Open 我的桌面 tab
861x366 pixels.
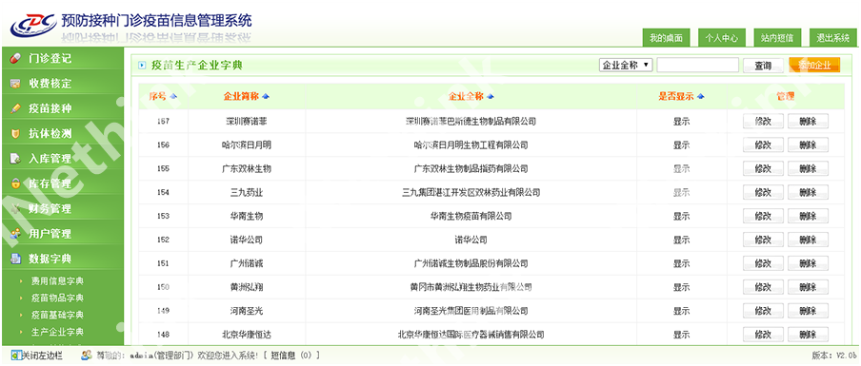(x=666, y=38)
